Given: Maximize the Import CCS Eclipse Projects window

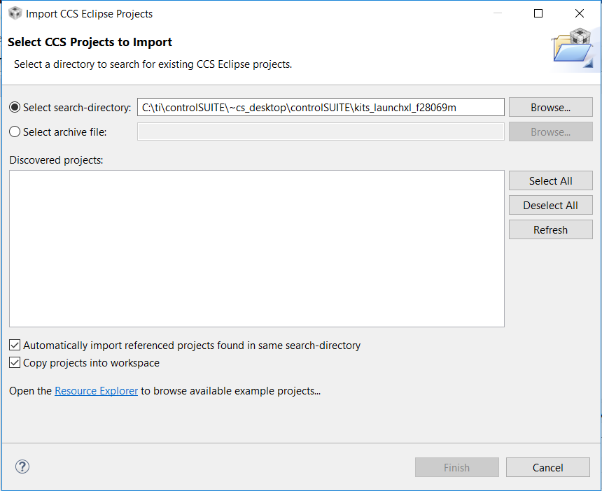Looking at the screenshot, I should 538,13.
